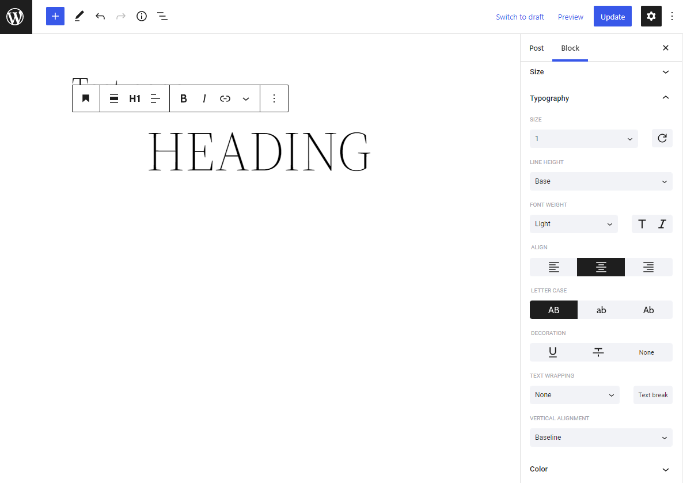Image resolution: width=683 pixels, height=483 pixels.
Task: Open the list view icon
Action: point(162,16)
